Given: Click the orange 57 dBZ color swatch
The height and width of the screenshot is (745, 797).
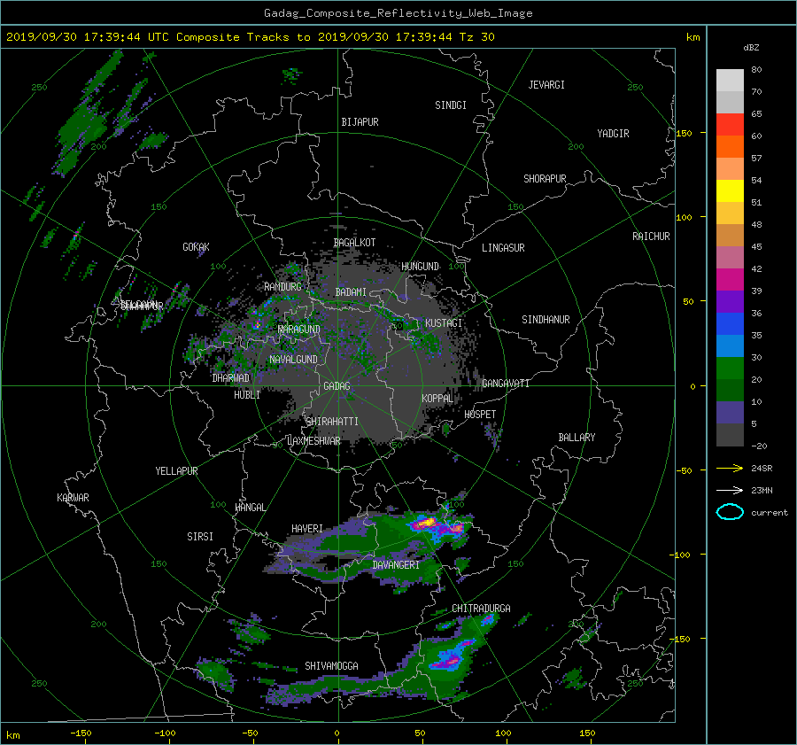Looking at the screenshot, I should coord(730,147).
